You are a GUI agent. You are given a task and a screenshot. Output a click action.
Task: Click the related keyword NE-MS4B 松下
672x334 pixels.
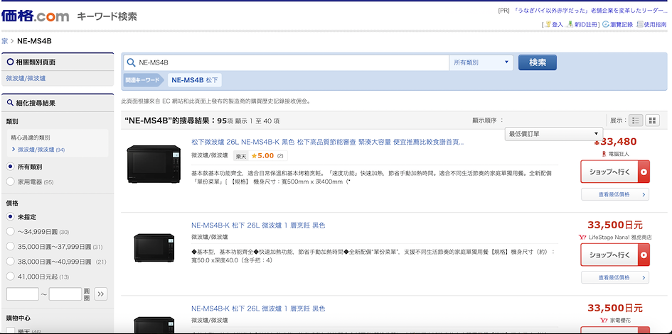195,80
